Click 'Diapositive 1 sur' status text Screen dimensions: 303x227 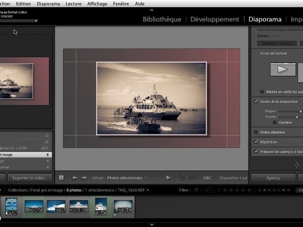pyautogui.click(x=234, y=178)
